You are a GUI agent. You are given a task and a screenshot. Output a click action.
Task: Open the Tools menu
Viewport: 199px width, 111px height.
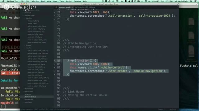(x=62, y=1)
